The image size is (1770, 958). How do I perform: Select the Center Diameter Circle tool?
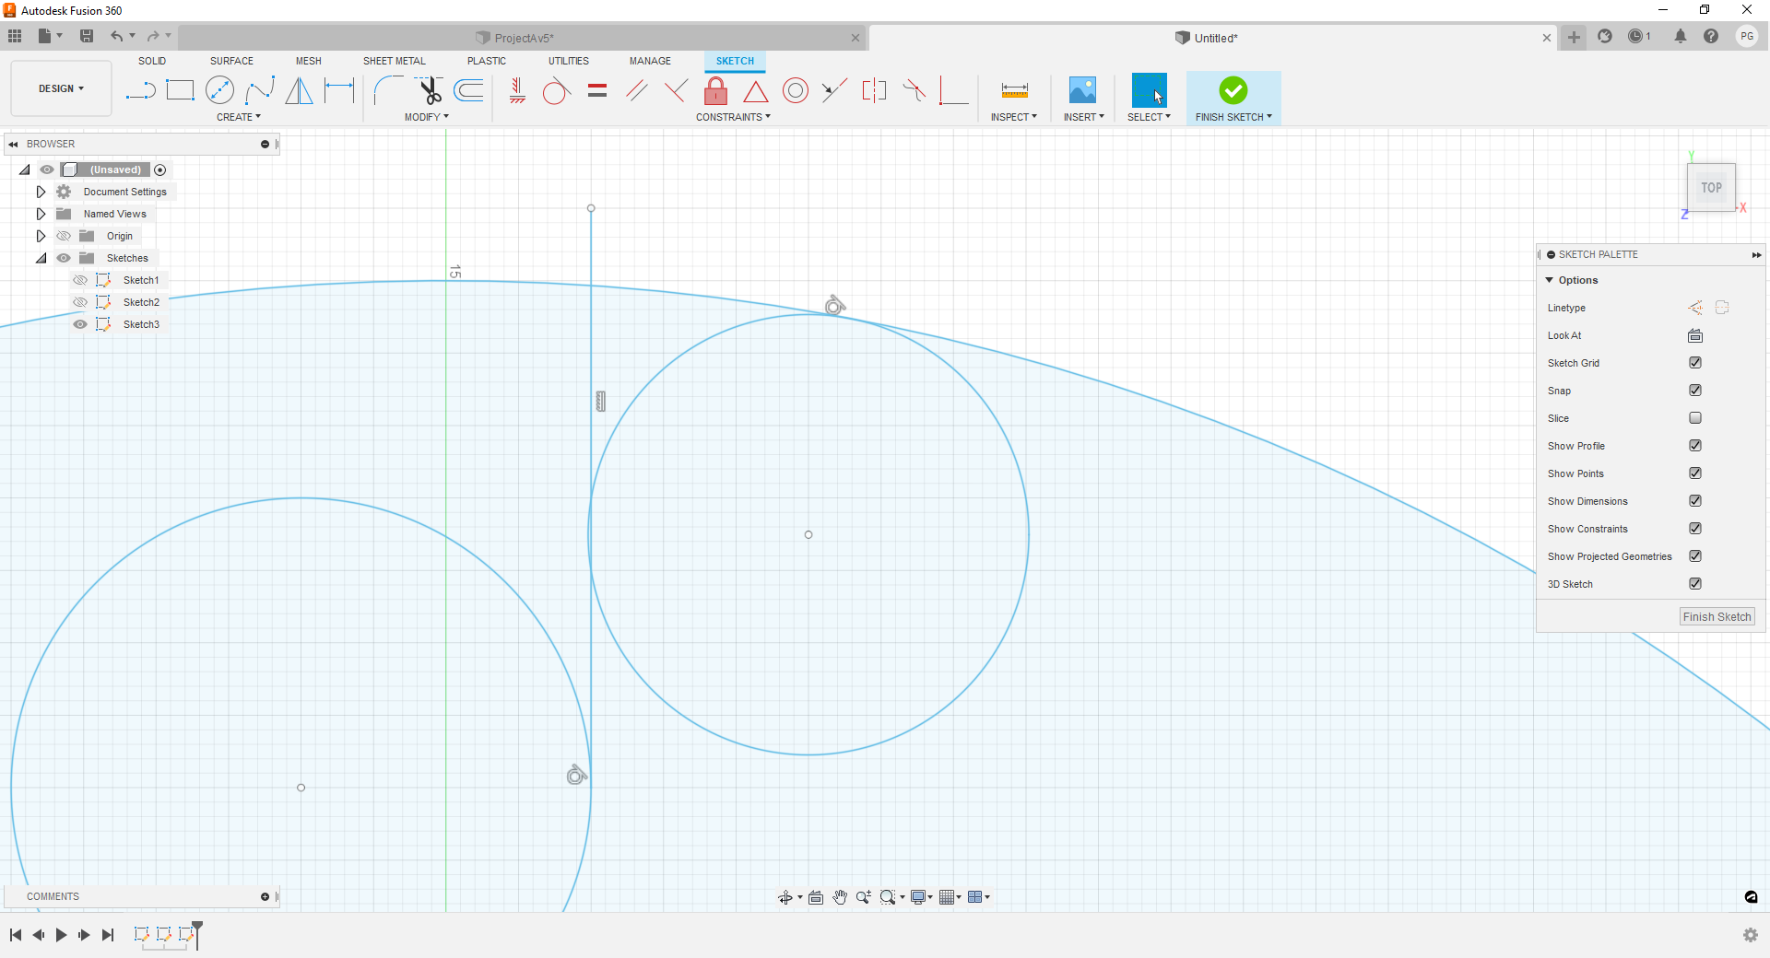220,90
